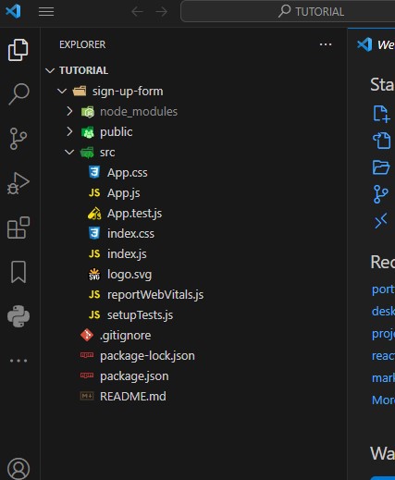The width and height of the screenshot is (395, 480).
Task: Open the Python view in activity bar
Action: [x=19, y=316]
